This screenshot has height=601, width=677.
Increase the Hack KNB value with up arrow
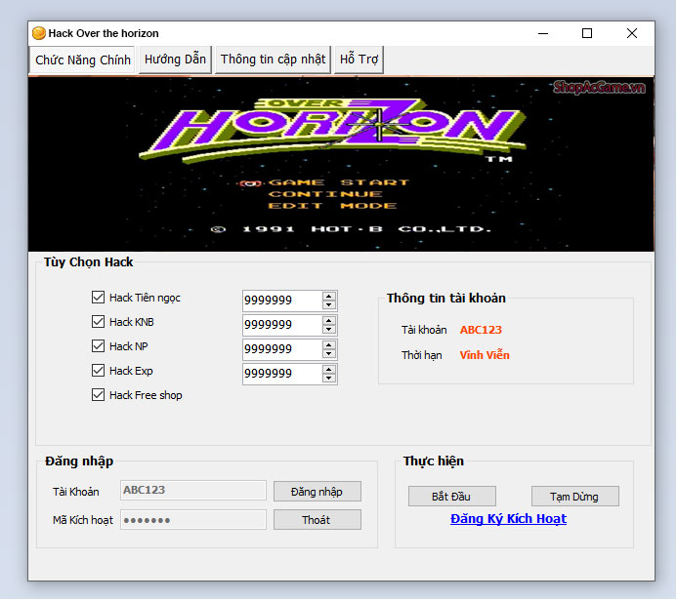[329, 320]
